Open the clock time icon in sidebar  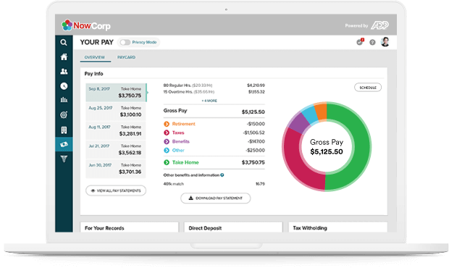coord(64,86)
